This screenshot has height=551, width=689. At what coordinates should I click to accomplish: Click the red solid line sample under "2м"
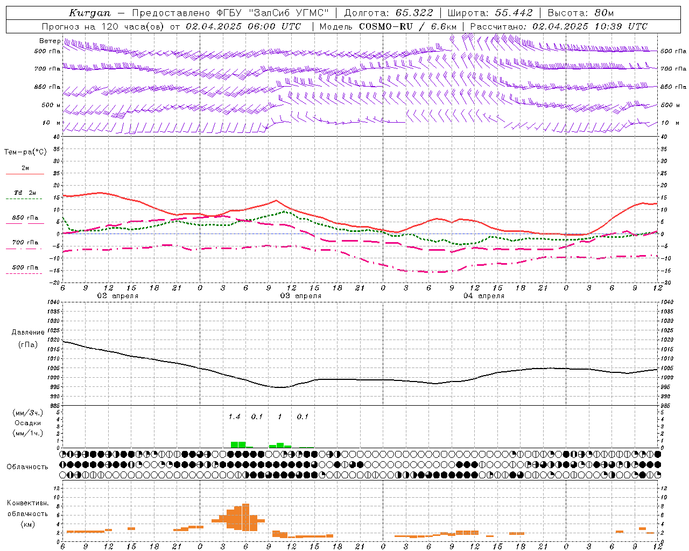25,174
